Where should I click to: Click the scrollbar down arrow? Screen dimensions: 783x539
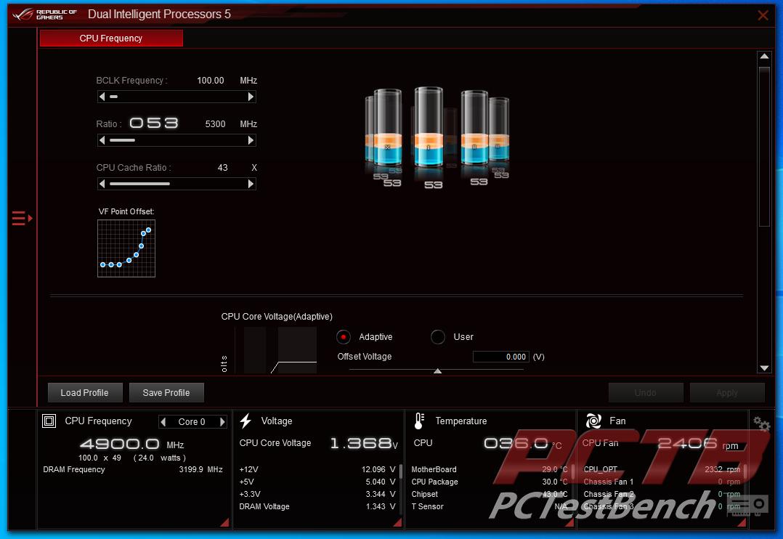(764, 368)
